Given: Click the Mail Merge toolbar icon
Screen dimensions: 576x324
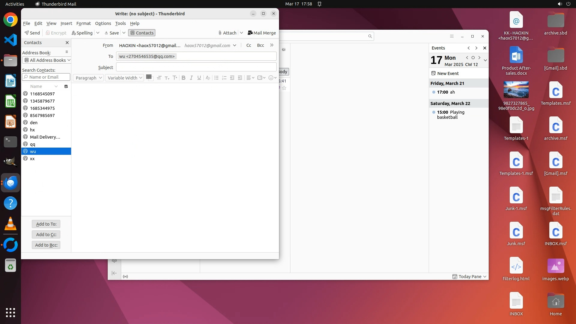Looking at the screenshot, I should (x=262, y=33).
